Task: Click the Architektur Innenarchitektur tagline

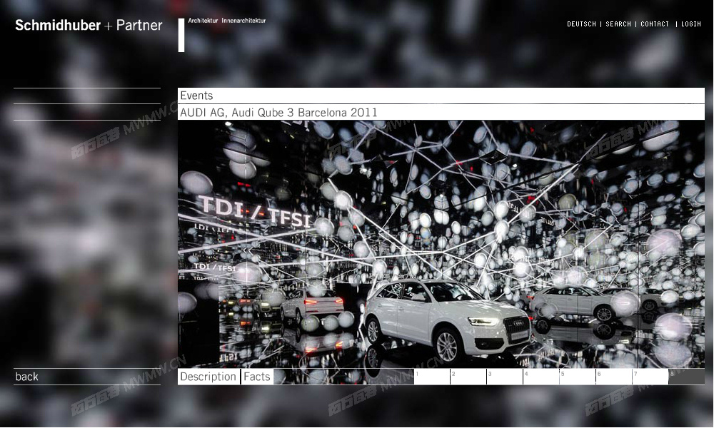Action: coord(227,21)
